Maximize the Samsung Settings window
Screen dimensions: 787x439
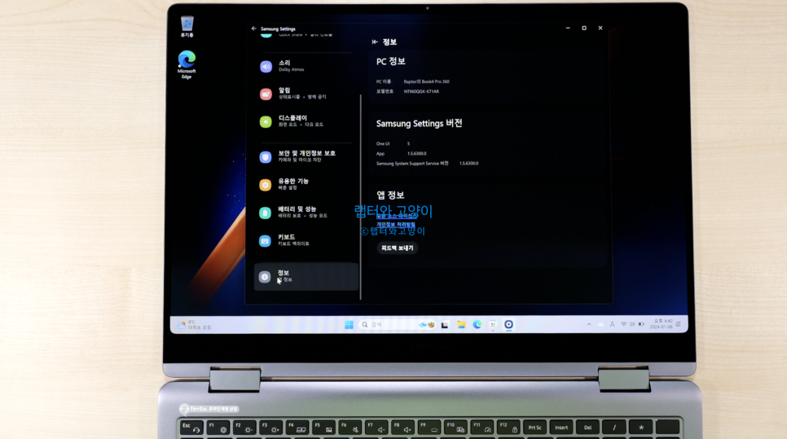(584, 28)
